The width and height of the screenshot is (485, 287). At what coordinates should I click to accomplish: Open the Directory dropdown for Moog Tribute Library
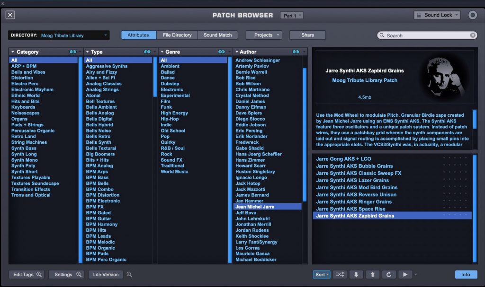tap(59, 35)
